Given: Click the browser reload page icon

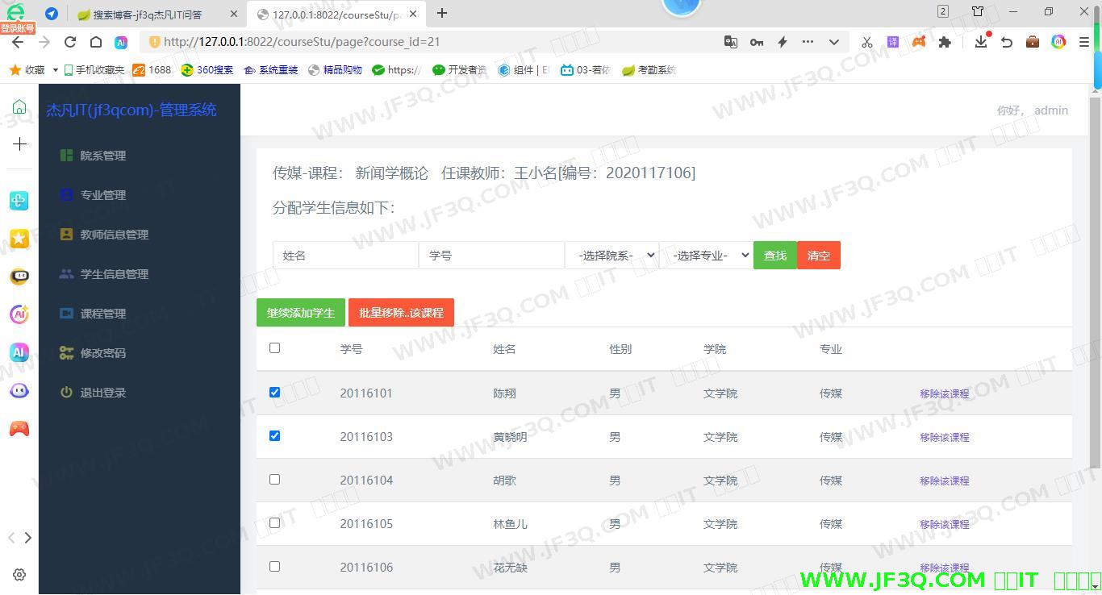Looking at the screenshot, I should (x=70, y=42).
